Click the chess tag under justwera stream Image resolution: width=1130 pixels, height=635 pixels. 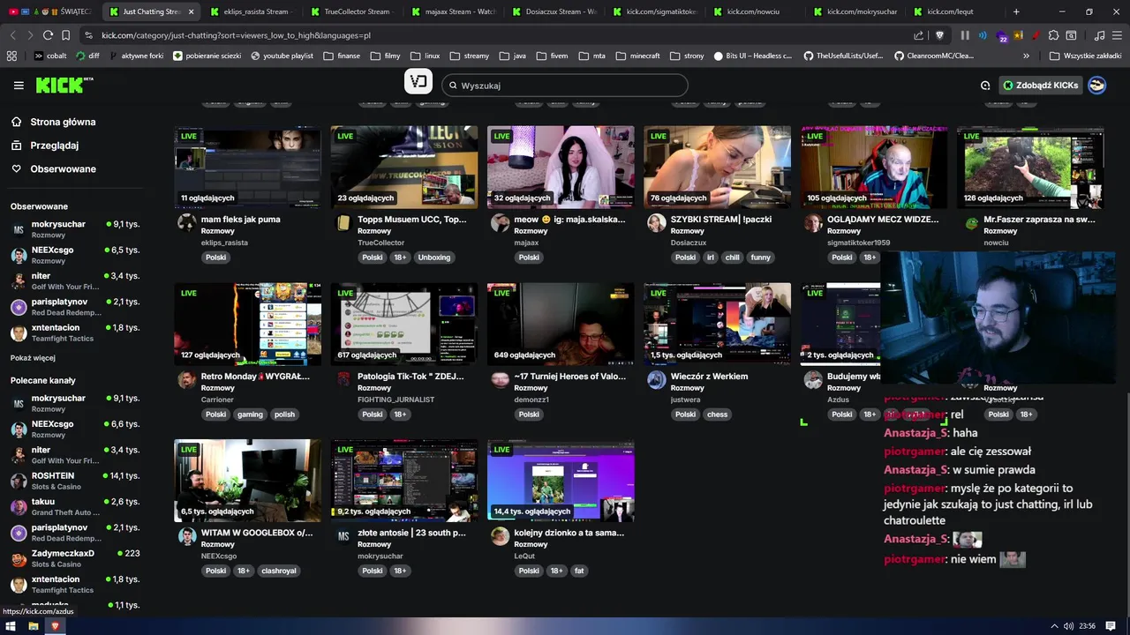pyautogui.click(x=718, y=415)
